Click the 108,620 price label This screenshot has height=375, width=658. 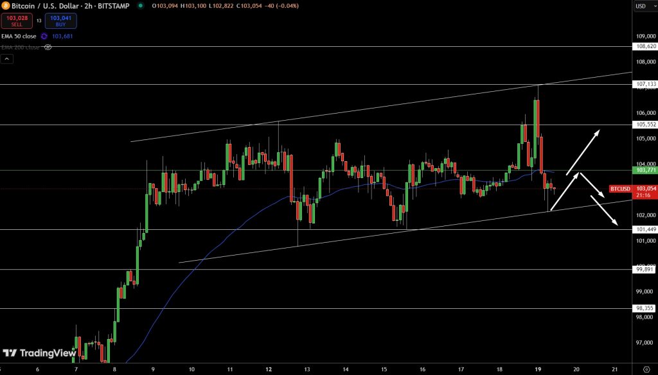[645, 47]
